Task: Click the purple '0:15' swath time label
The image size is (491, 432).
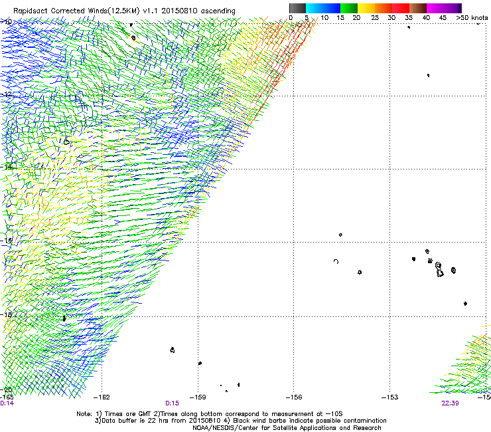Action: 173,403
